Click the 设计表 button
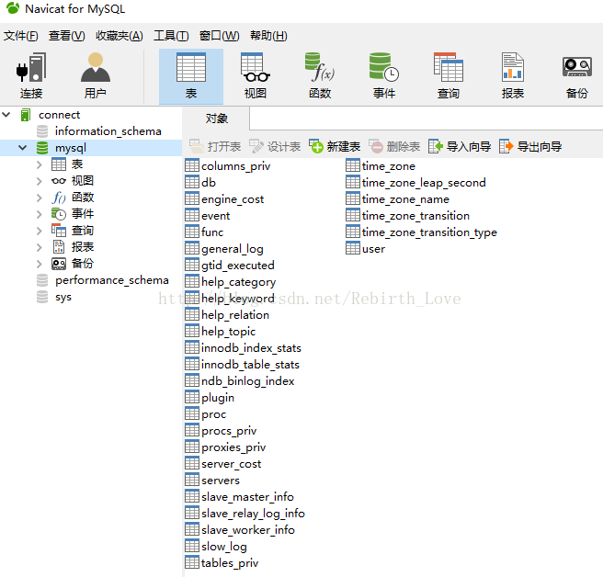Viewport: 603px width, 577px height. coord(275,146)
